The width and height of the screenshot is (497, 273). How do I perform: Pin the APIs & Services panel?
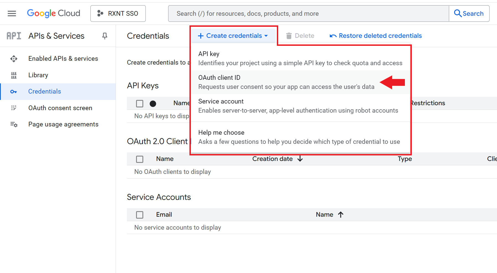pos(105,36)
